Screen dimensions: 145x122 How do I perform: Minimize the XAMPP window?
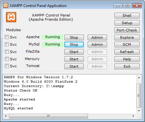click(118, 6)
